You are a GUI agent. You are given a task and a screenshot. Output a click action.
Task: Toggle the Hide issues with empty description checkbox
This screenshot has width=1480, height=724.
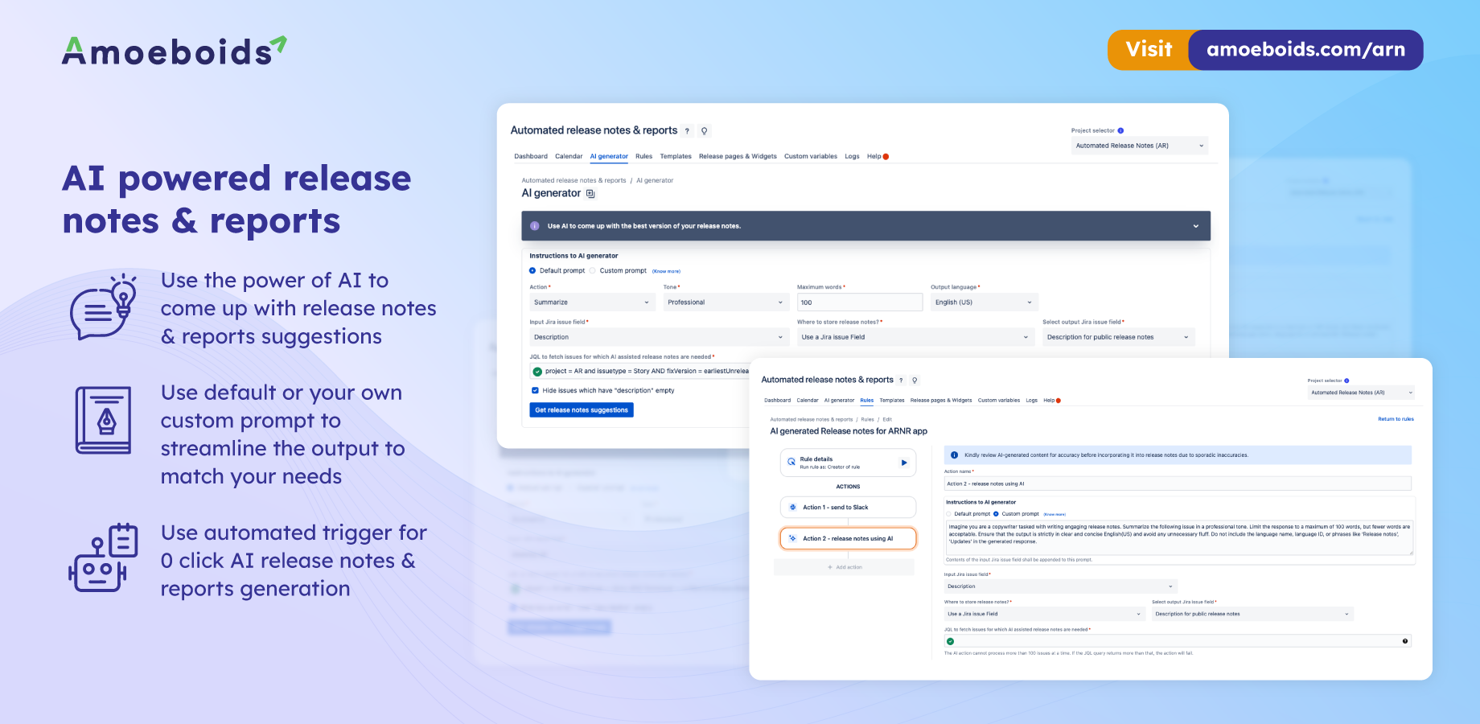click(x=535, y=391)
